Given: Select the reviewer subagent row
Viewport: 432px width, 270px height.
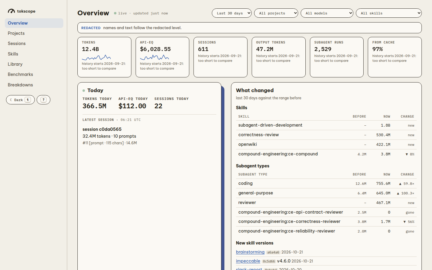Looking at the screenshot, I should coord(326,203).
